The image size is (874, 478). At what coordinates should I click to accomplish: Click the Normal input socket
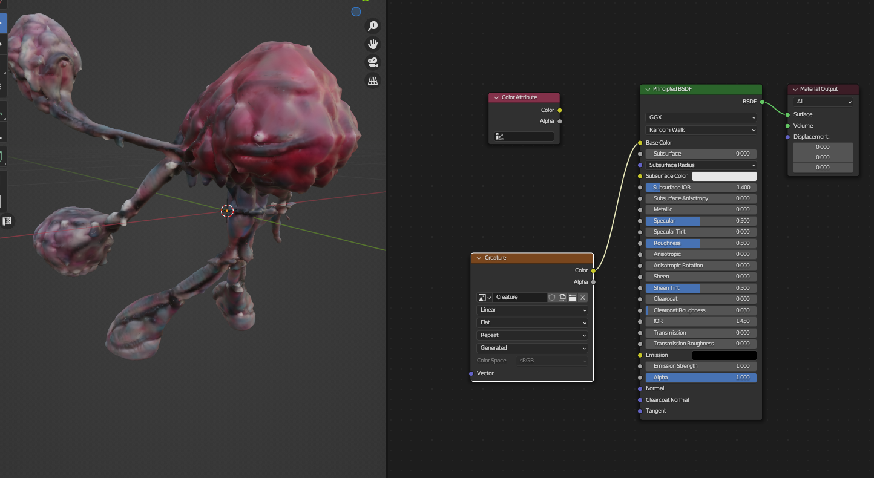640,388
